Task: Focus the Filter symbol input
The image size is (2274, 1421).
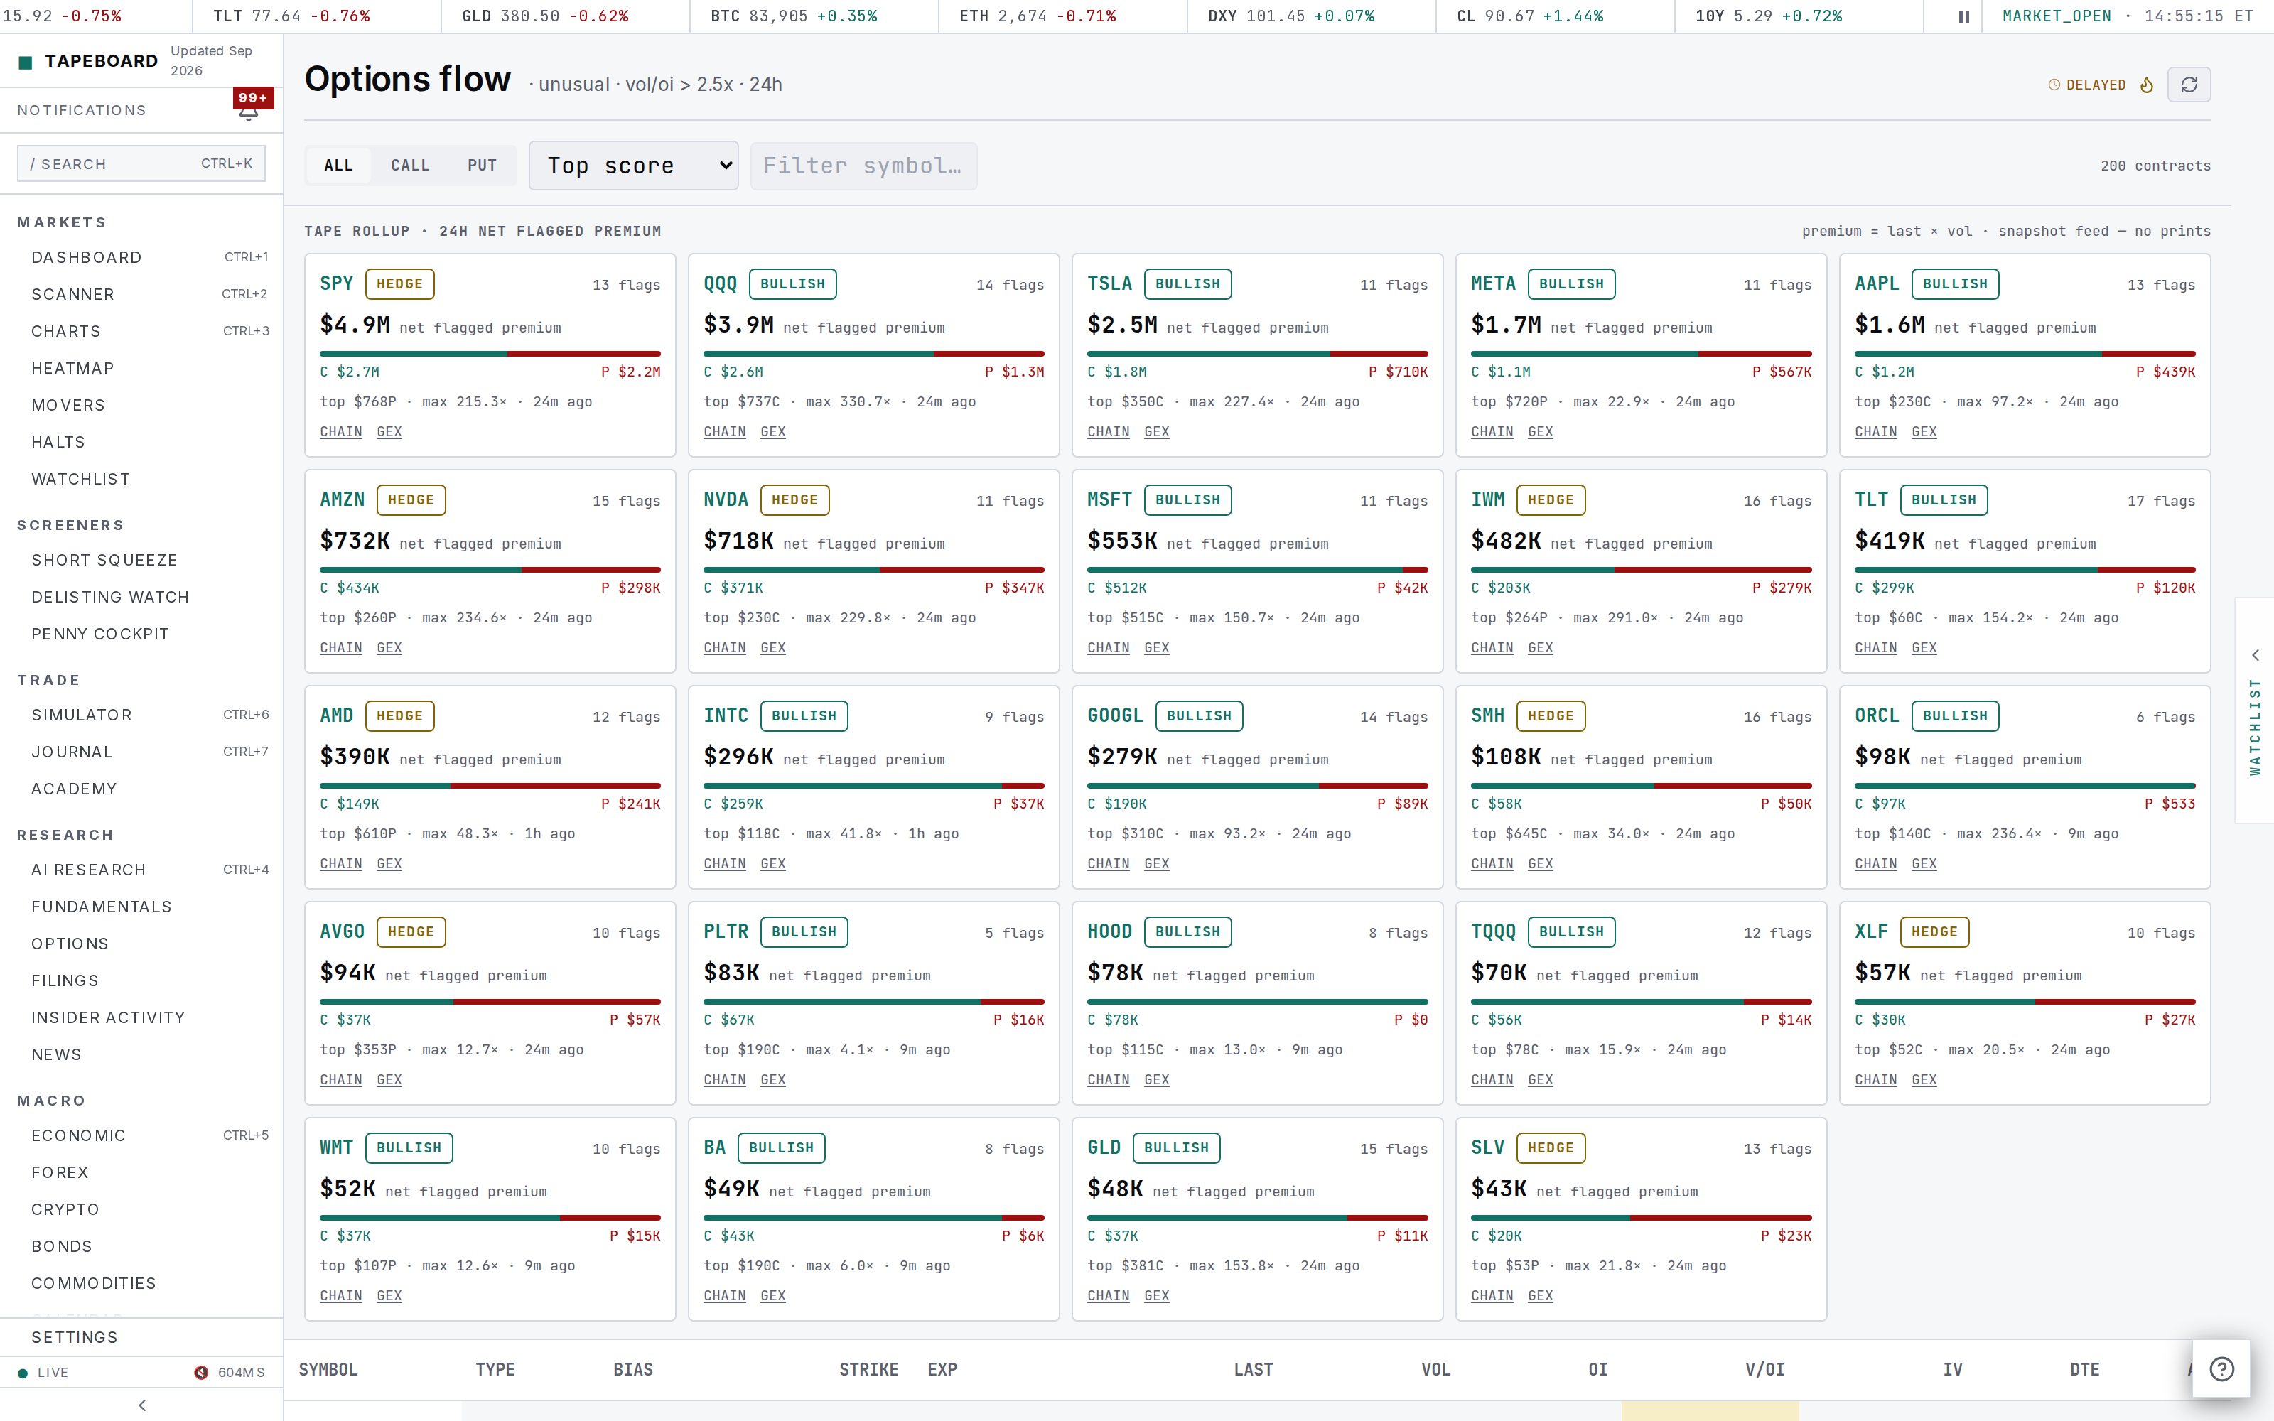Action: tap(863, 166)
